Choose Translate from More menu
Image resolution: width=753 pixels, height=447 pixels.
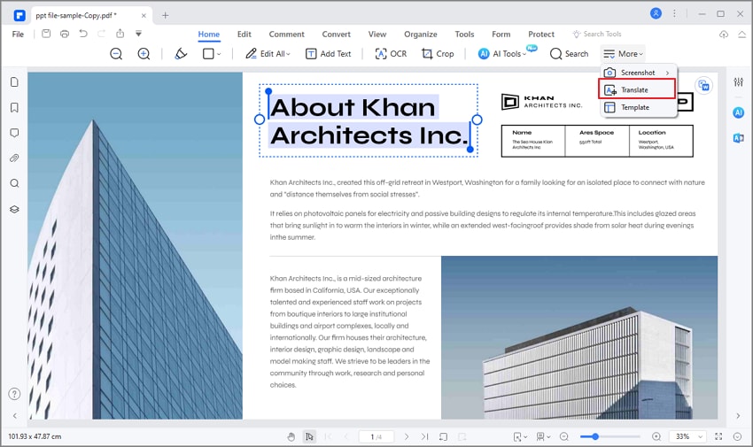point(637,89)
